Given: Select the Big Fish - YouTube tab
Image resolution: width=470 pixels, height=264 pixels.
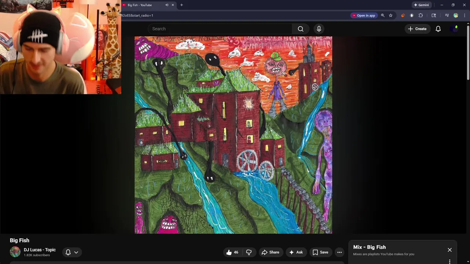Looking at the screenshot, I should [x=149, y=5].
